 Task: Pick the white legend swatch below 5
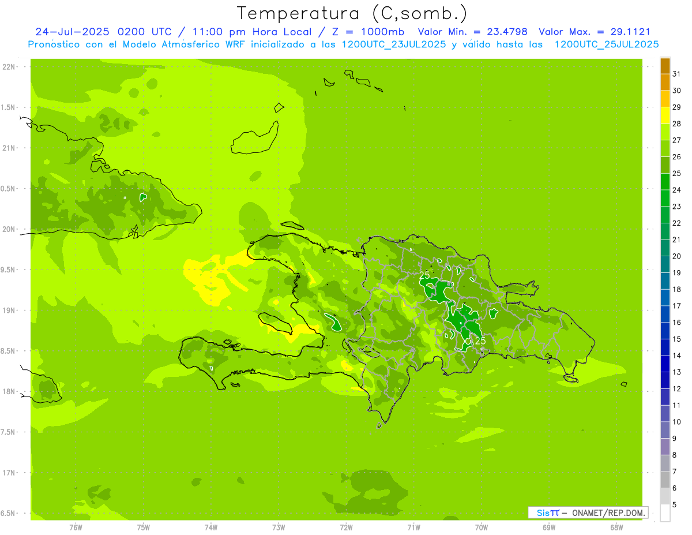coord(665,512)
